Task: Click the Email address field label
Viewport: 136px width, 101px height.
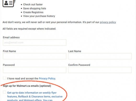Action: pyautogui.click(x=11, y=37)
